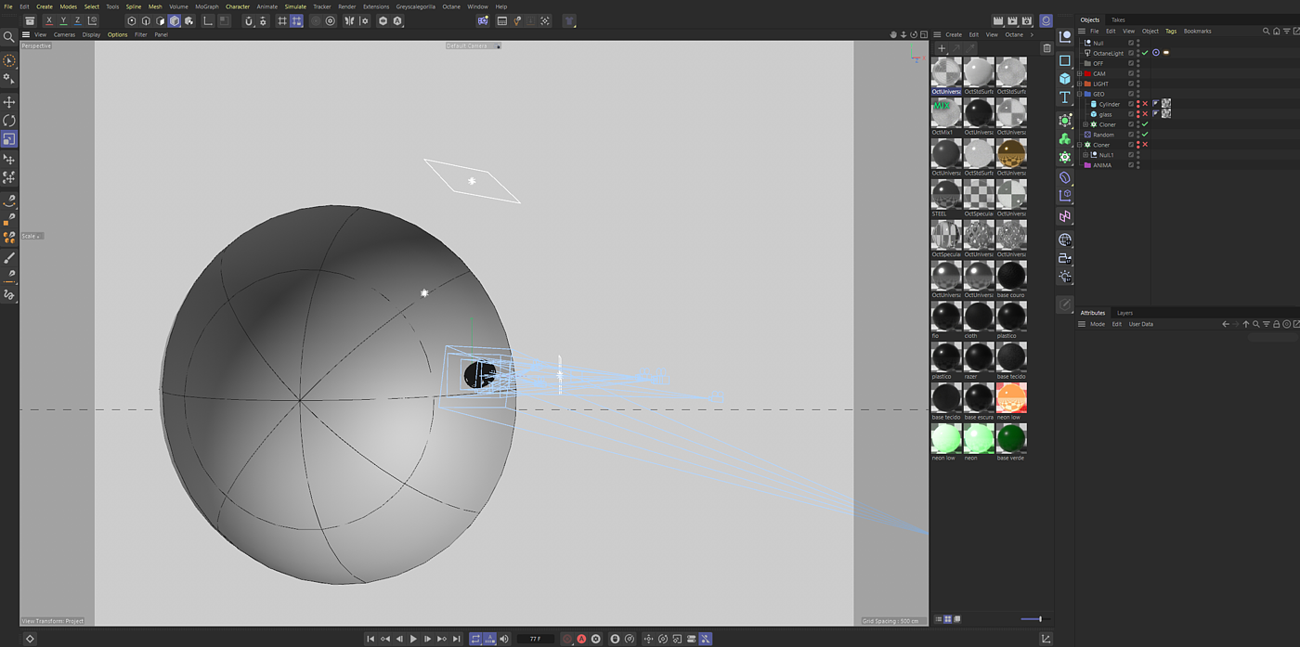Expand the CAM folder in object tree

pos(1080,73)
